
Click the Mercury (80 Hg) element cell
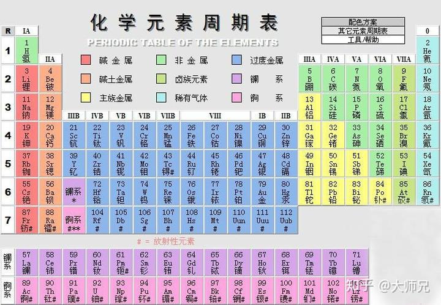tap(286, 192)
